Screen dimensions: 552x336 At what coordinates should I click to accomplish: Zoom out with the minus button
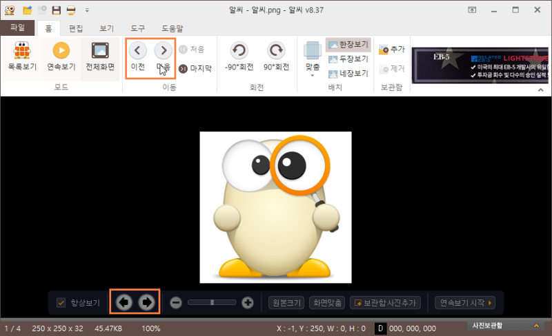point(176,303)
